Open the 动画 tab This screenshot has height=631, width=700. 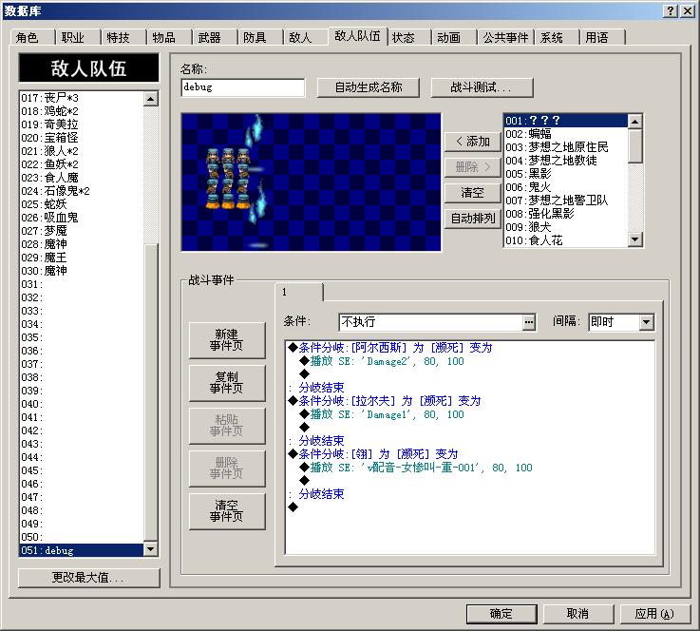coord(454,37)
